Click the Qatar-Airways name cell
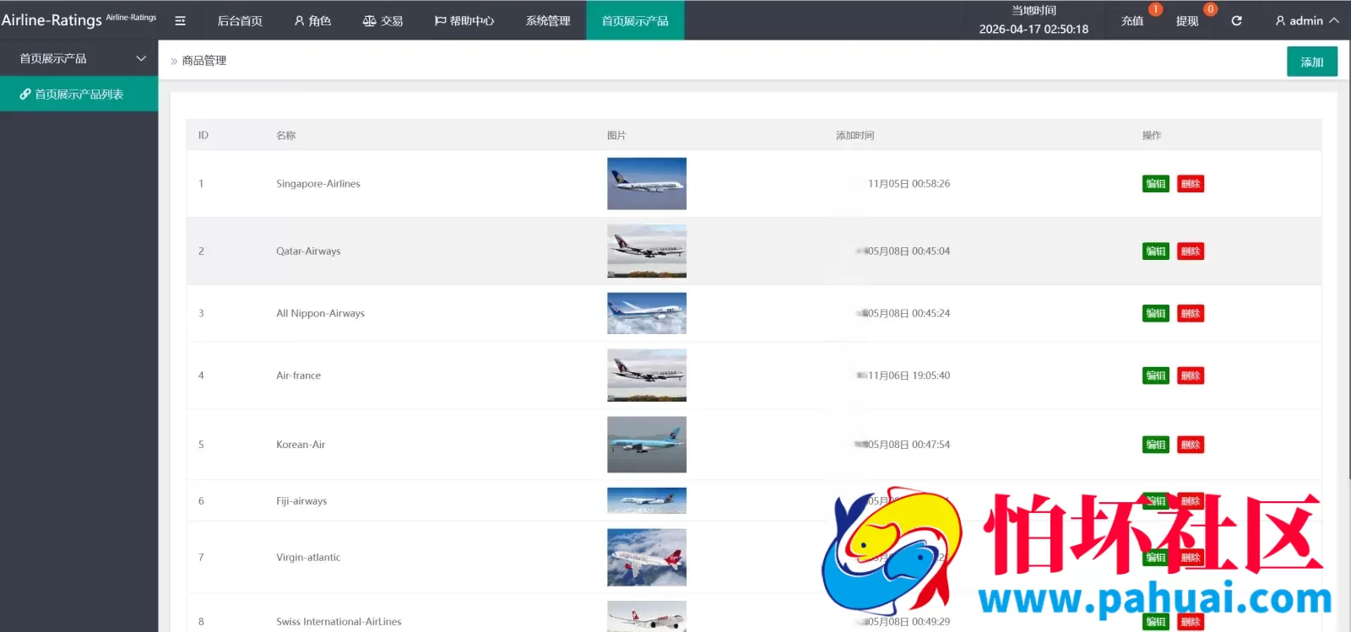This screenshot has width=1351, height=632. (308, 251)
